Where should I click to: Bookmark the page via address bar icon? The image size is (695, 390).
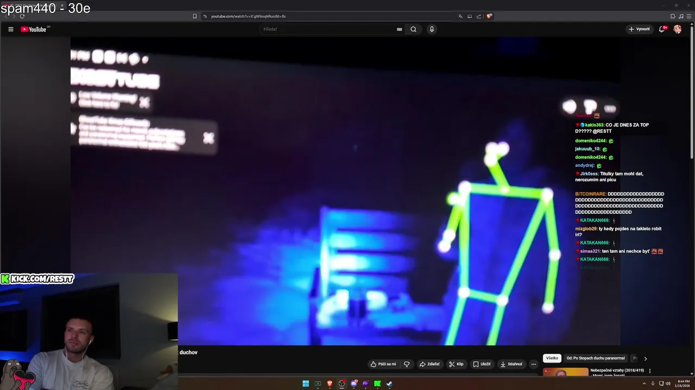click(x=194, y=16)
